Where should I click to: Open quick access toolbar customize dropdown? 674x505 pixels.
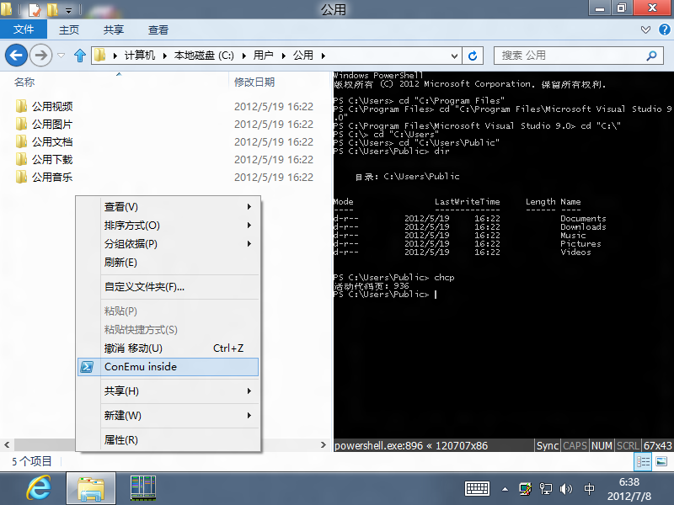pos(68,10)
